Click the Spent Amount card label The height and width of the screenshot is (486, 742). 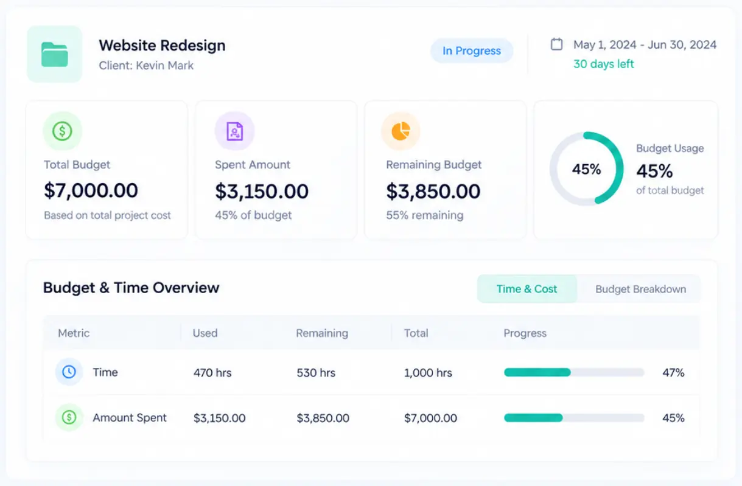pyautogui.click(x=253, y=165)
